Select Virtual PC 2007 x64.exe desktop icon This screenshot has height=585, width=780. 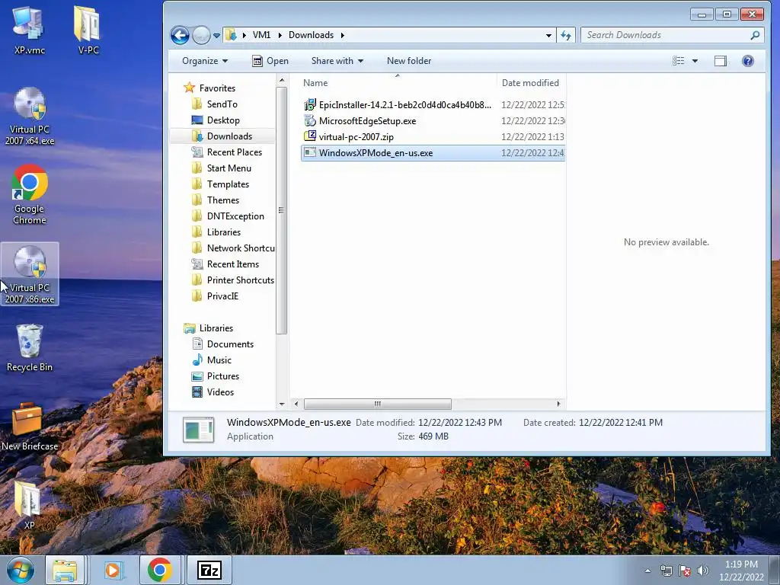coord(30,116)
